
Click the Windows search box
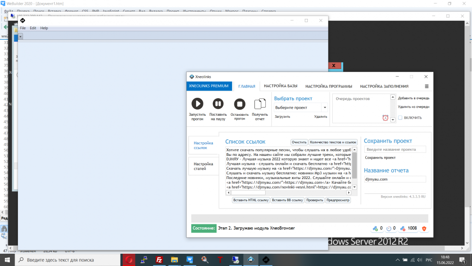[x=67, y=260]
